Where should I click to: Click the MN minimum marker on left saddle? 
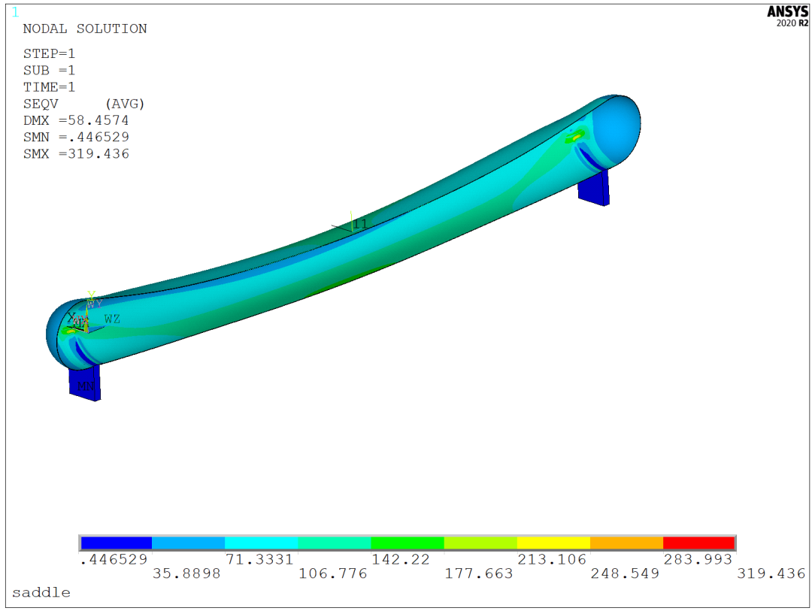click(x=86, y=386)
